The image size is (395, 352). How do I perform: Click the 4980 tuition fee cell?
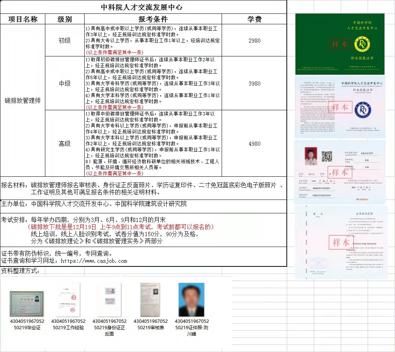255,143
